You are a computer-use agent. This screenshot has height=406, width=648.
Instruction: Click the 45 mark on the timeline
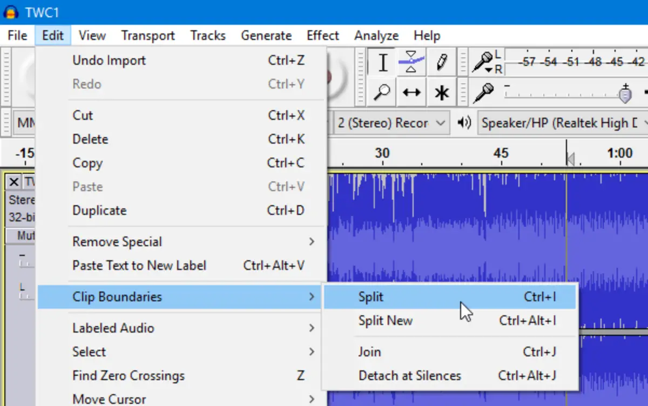[x=501, y=153]
